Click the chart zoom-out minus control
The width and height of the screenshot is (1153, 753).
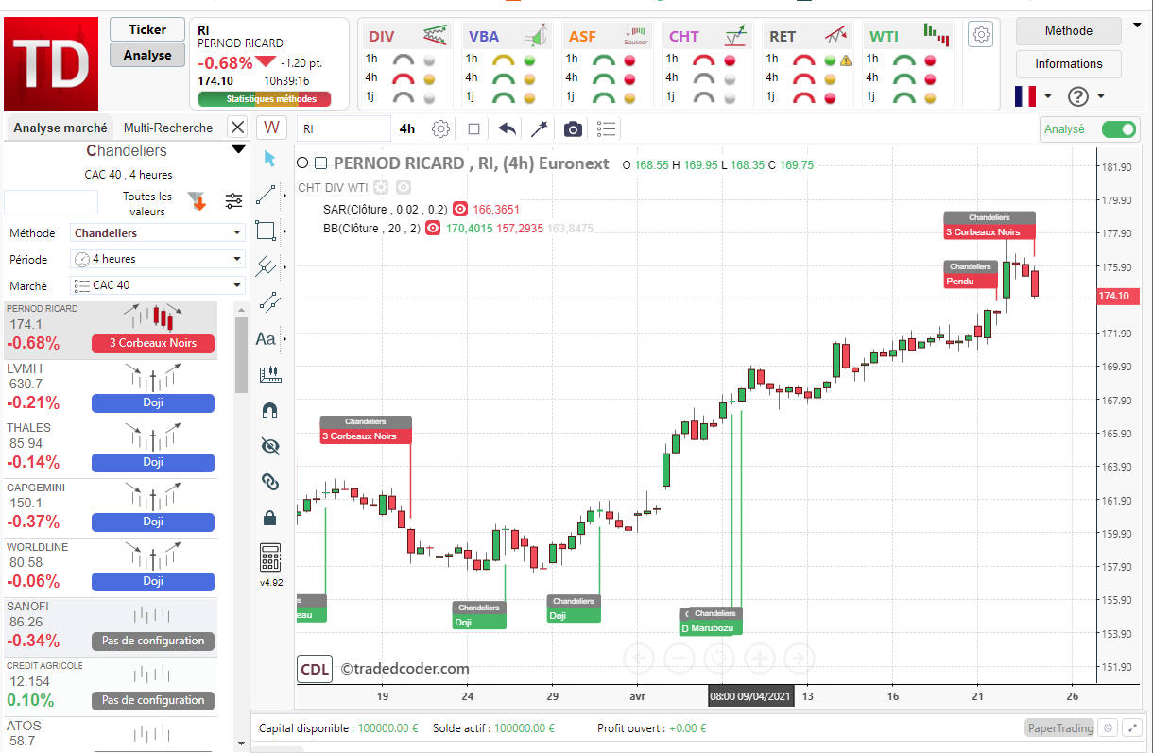click(x=679, y=658)
